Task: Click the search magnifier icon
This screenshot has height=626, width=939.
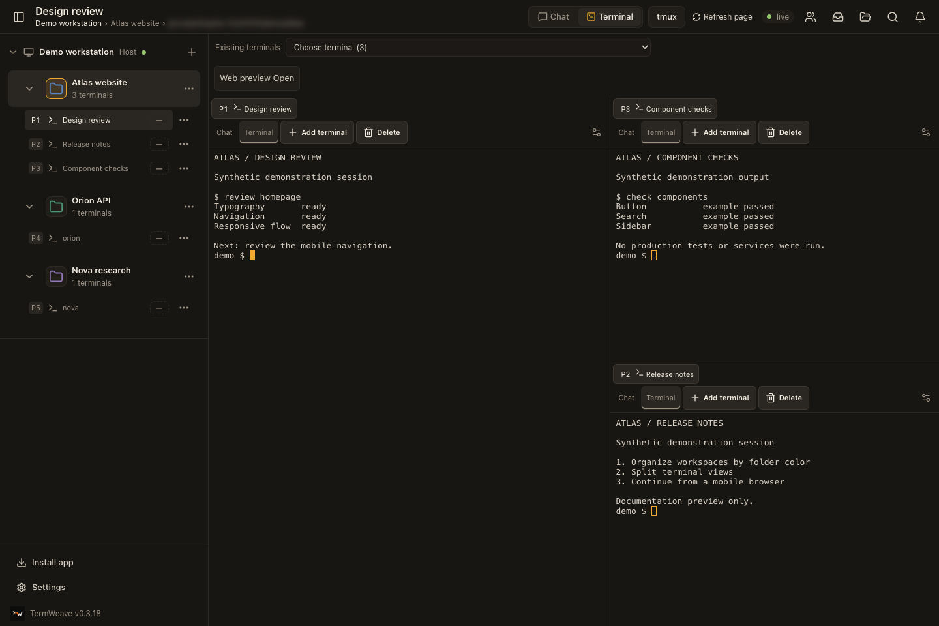Action: tap(893, 17)
